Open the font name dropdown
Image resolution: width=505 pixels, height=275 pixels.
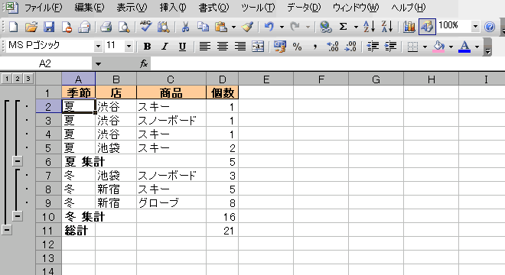point(98,47)
